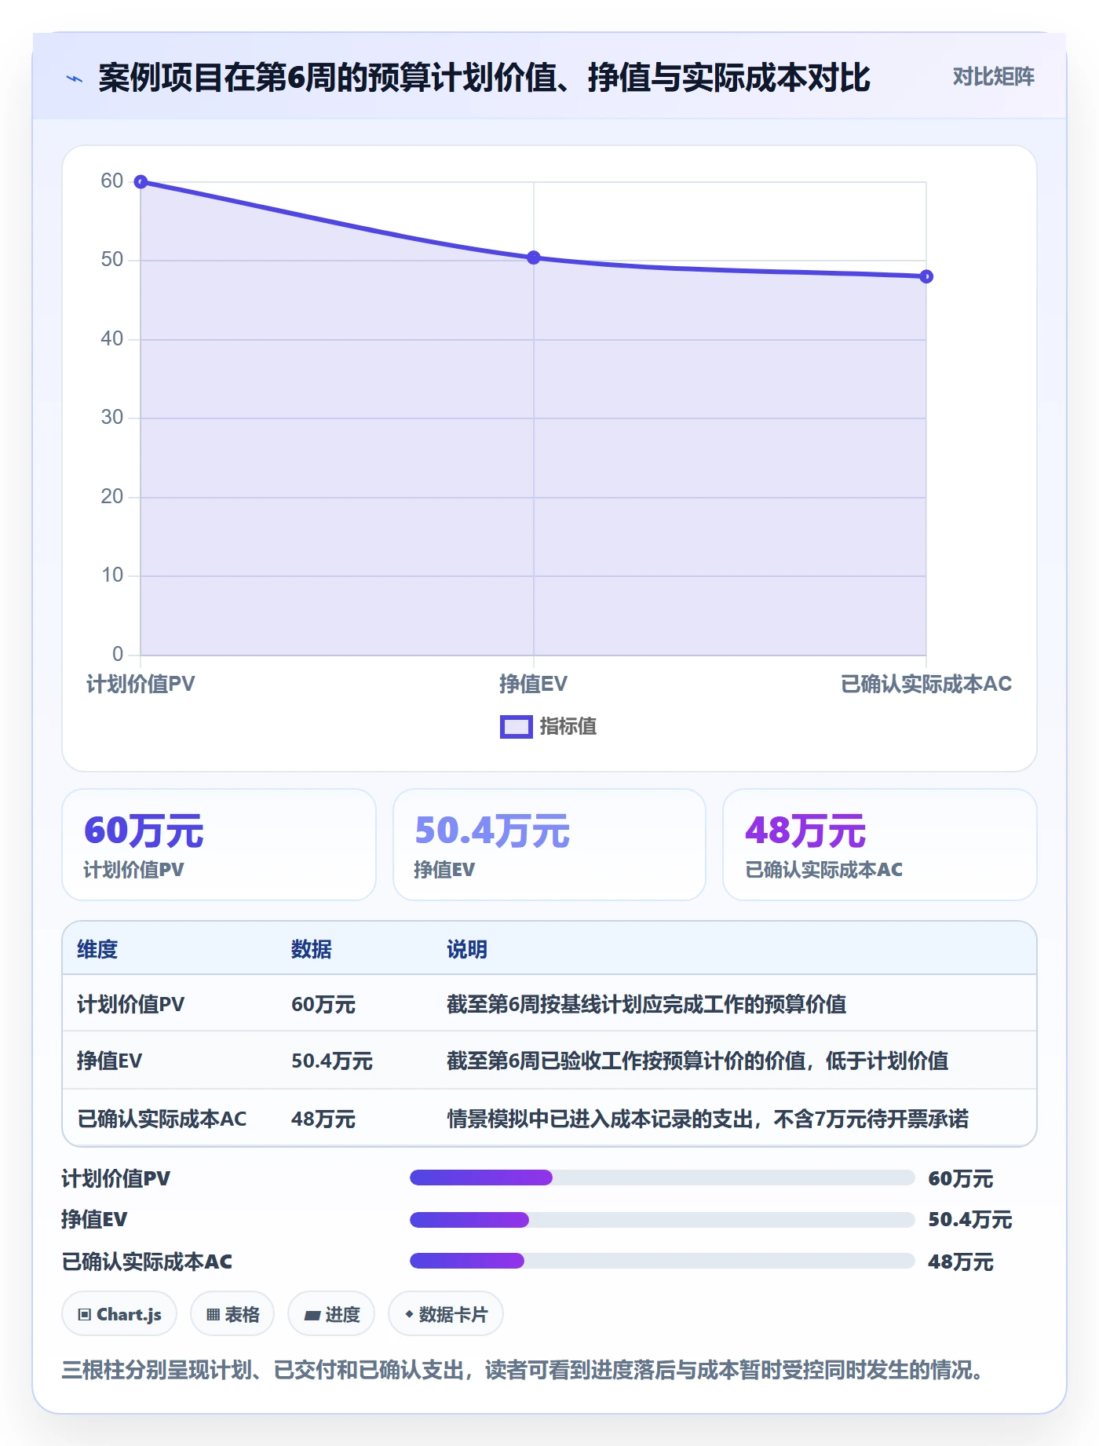This screenshot has width=1099, height=1446.
Task: Click the description mentioning 不含7万元待开票承诺
Action: click(708, 1119)
